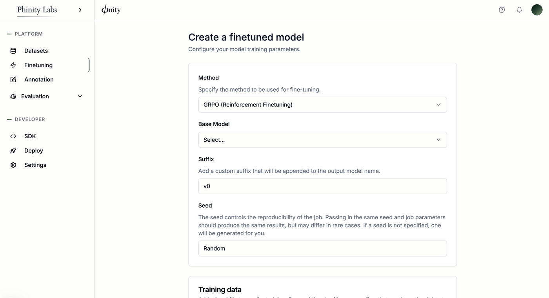Click the Deploy rocket icon
This screenshot has height=298, width=549.
tap(13, 150)
